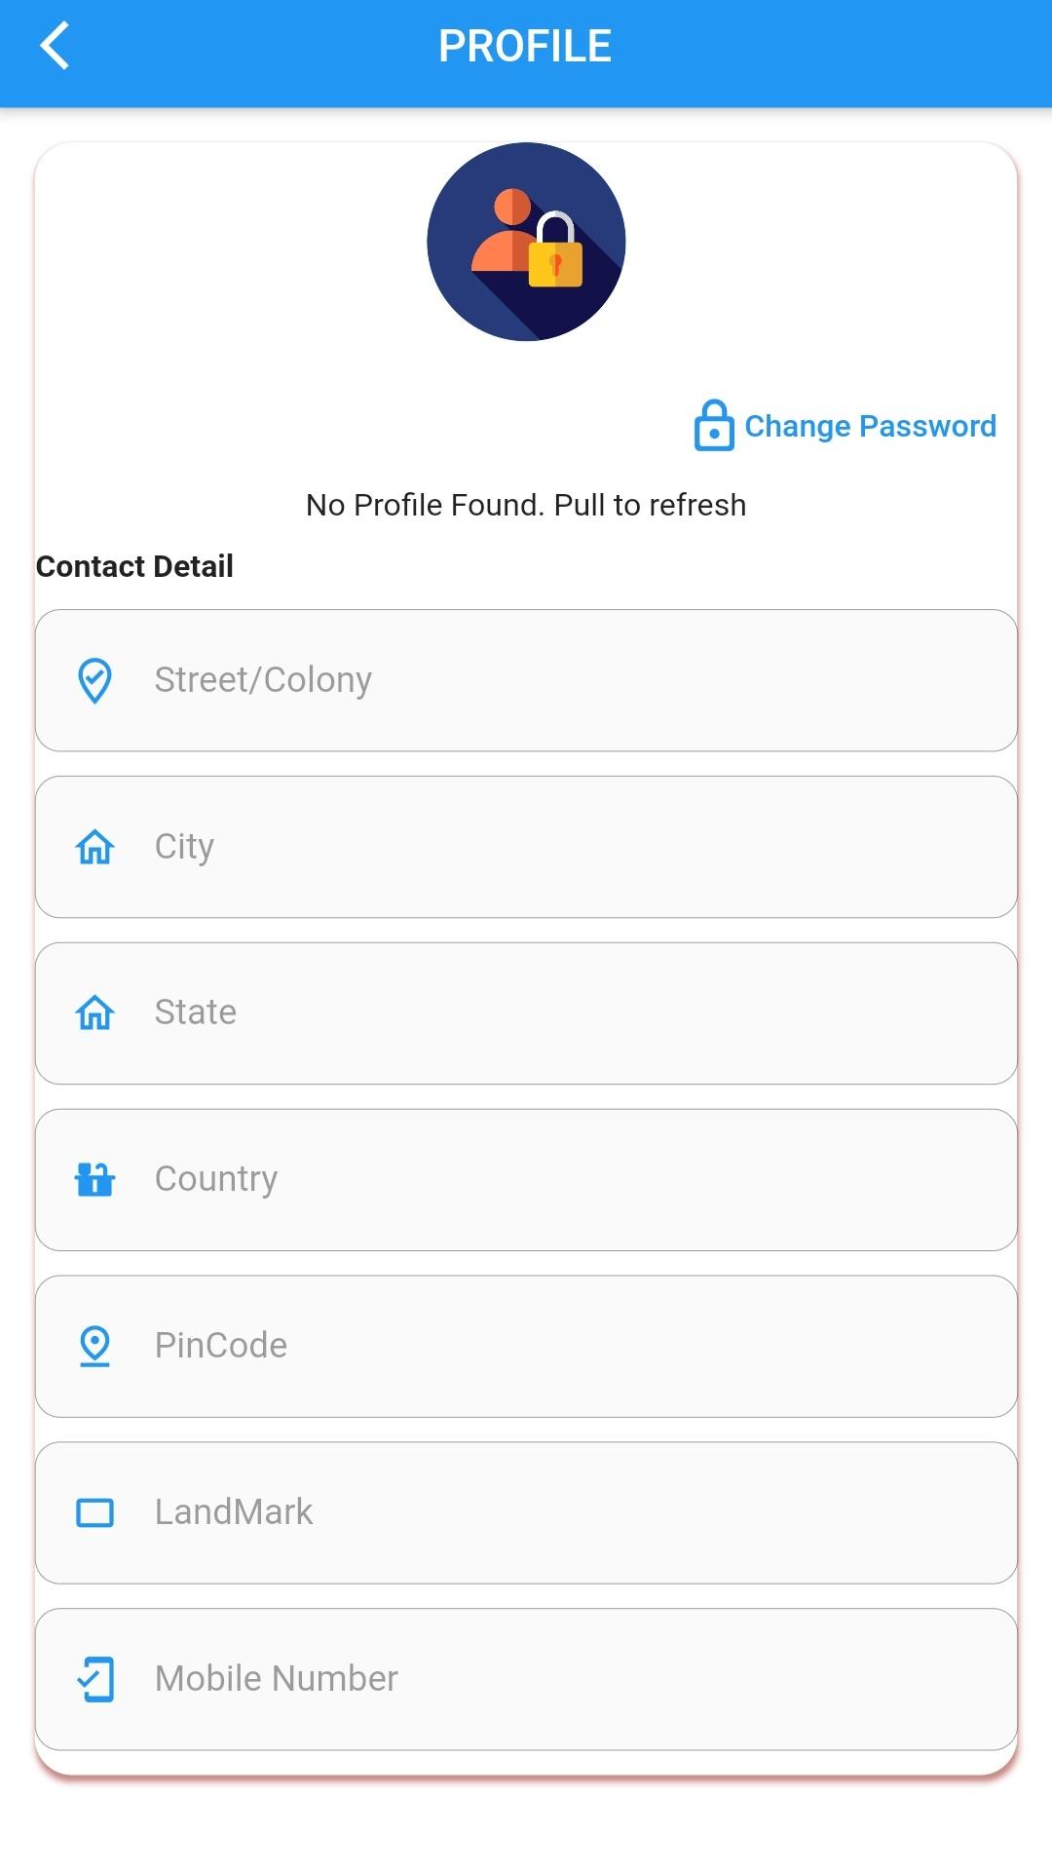Click the lock icon beside Change Password
1052x1871 pixels.
pyautogui.click(x=714, y=426)
